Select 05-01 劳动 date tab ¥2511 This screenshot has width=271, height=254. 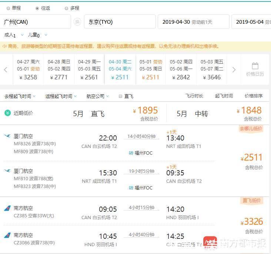pos(151,70)
